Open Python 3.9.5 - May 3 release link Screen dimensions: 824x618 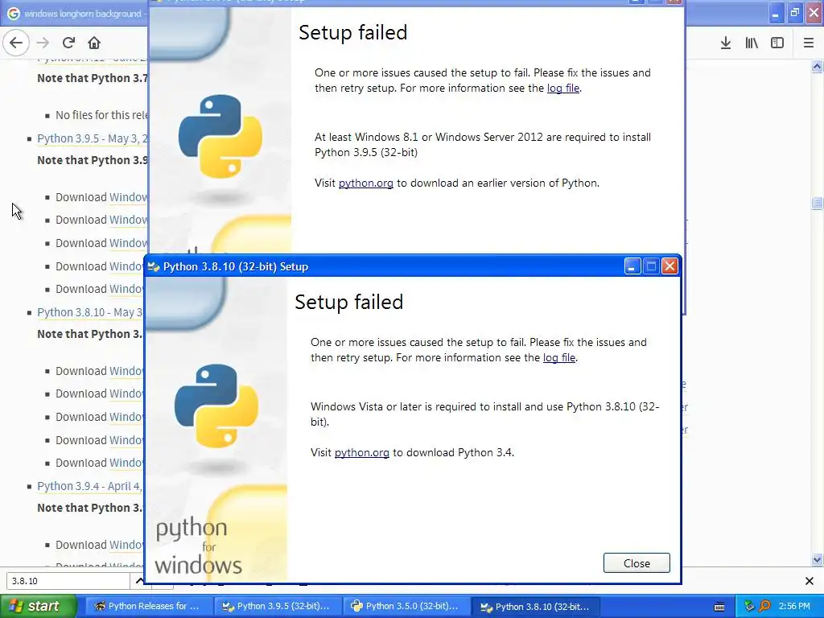pyautogui.click(x=93, y=138)
